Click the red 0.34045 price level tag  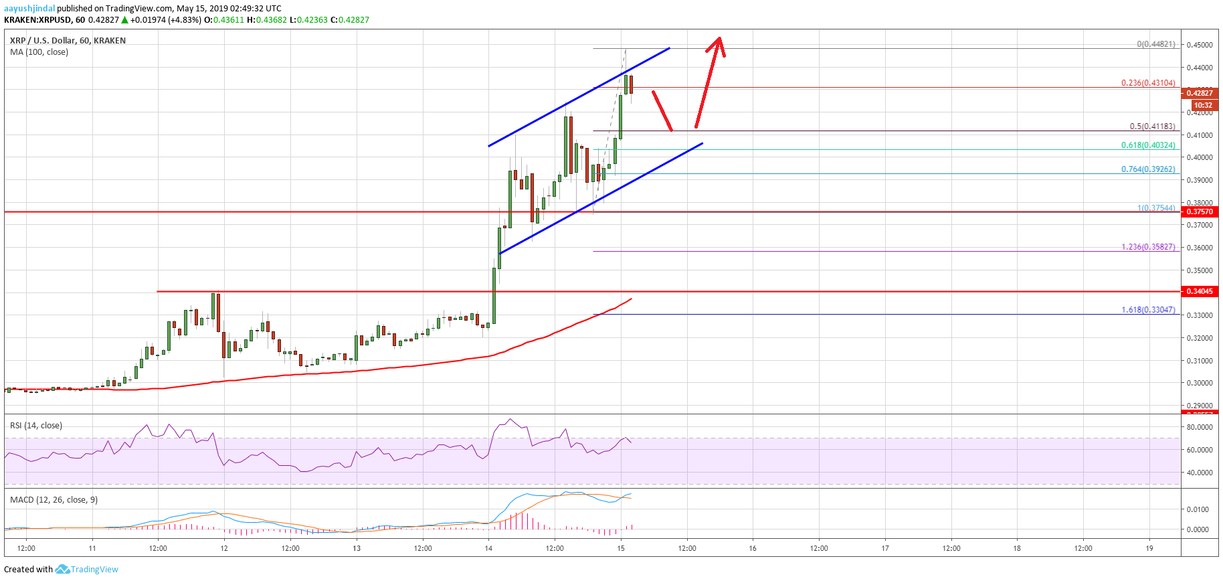(x=1200, y=291)
